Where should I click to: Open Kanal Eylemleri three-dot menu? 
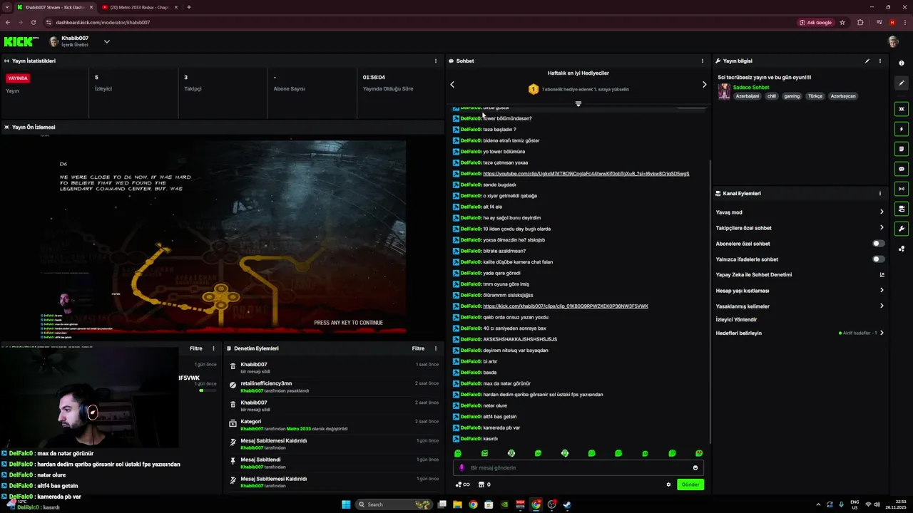point(879,194)
